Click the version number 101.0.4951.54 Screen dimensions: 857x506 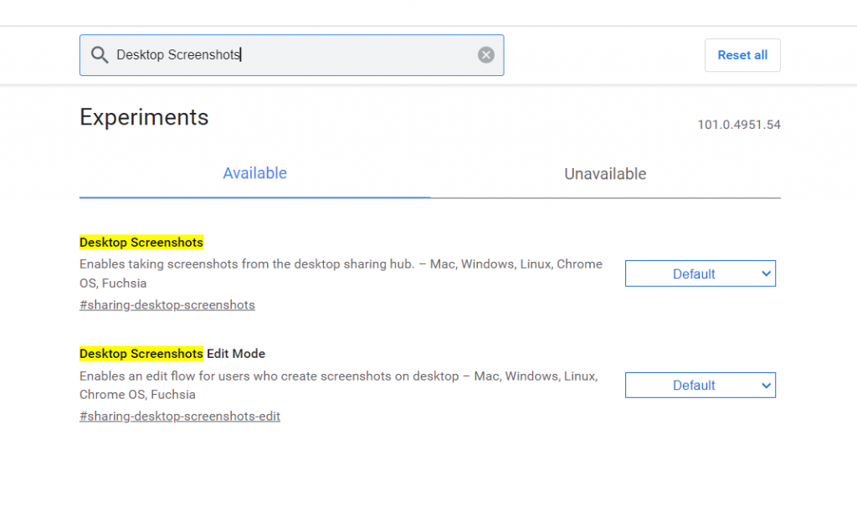coord(738,125)
